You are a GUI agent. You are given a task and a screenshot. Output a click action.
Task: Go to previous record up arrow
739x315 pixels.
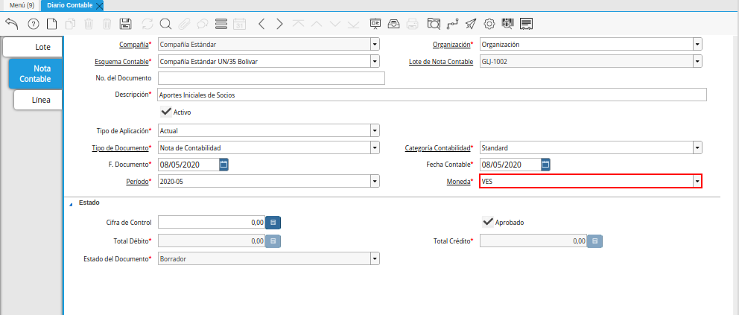(x=317, y=24)
